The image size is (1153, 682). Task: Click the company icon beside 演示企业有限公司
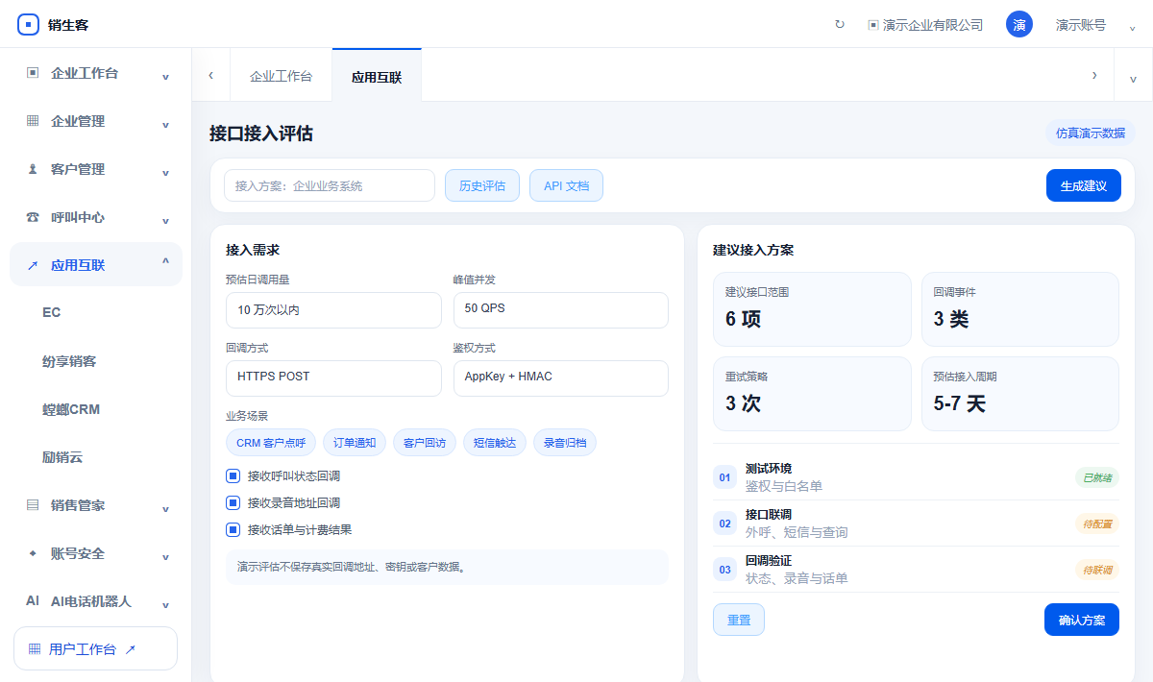[x=872, y=25]
